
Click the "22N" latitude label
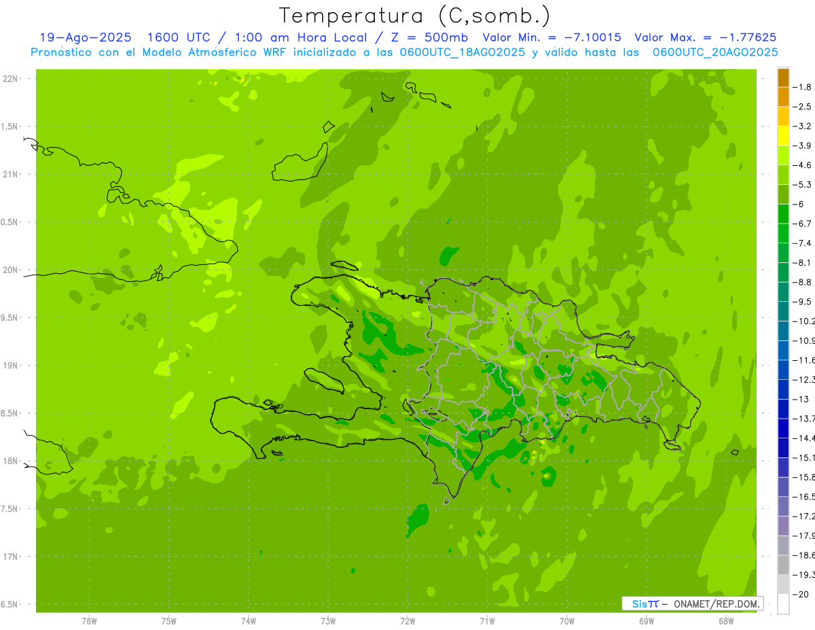(x=10, y=79)
